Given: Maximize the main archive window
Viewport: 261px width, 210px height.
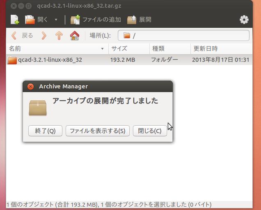Looking at the screenshot, I should 28,6.
